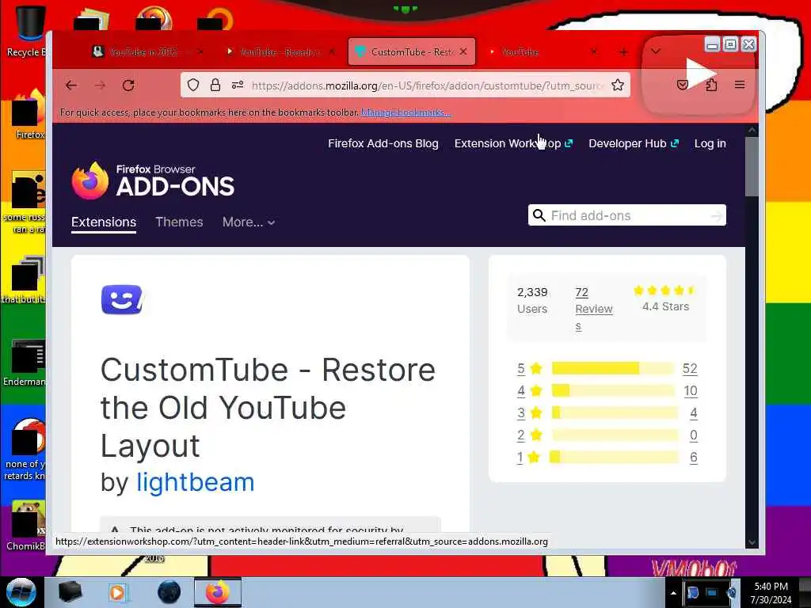Click the padlock site security icon

215,85
